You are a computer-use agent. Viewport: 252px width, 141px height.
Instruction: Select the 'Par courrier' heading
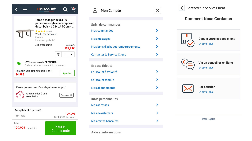click(207, 87)
